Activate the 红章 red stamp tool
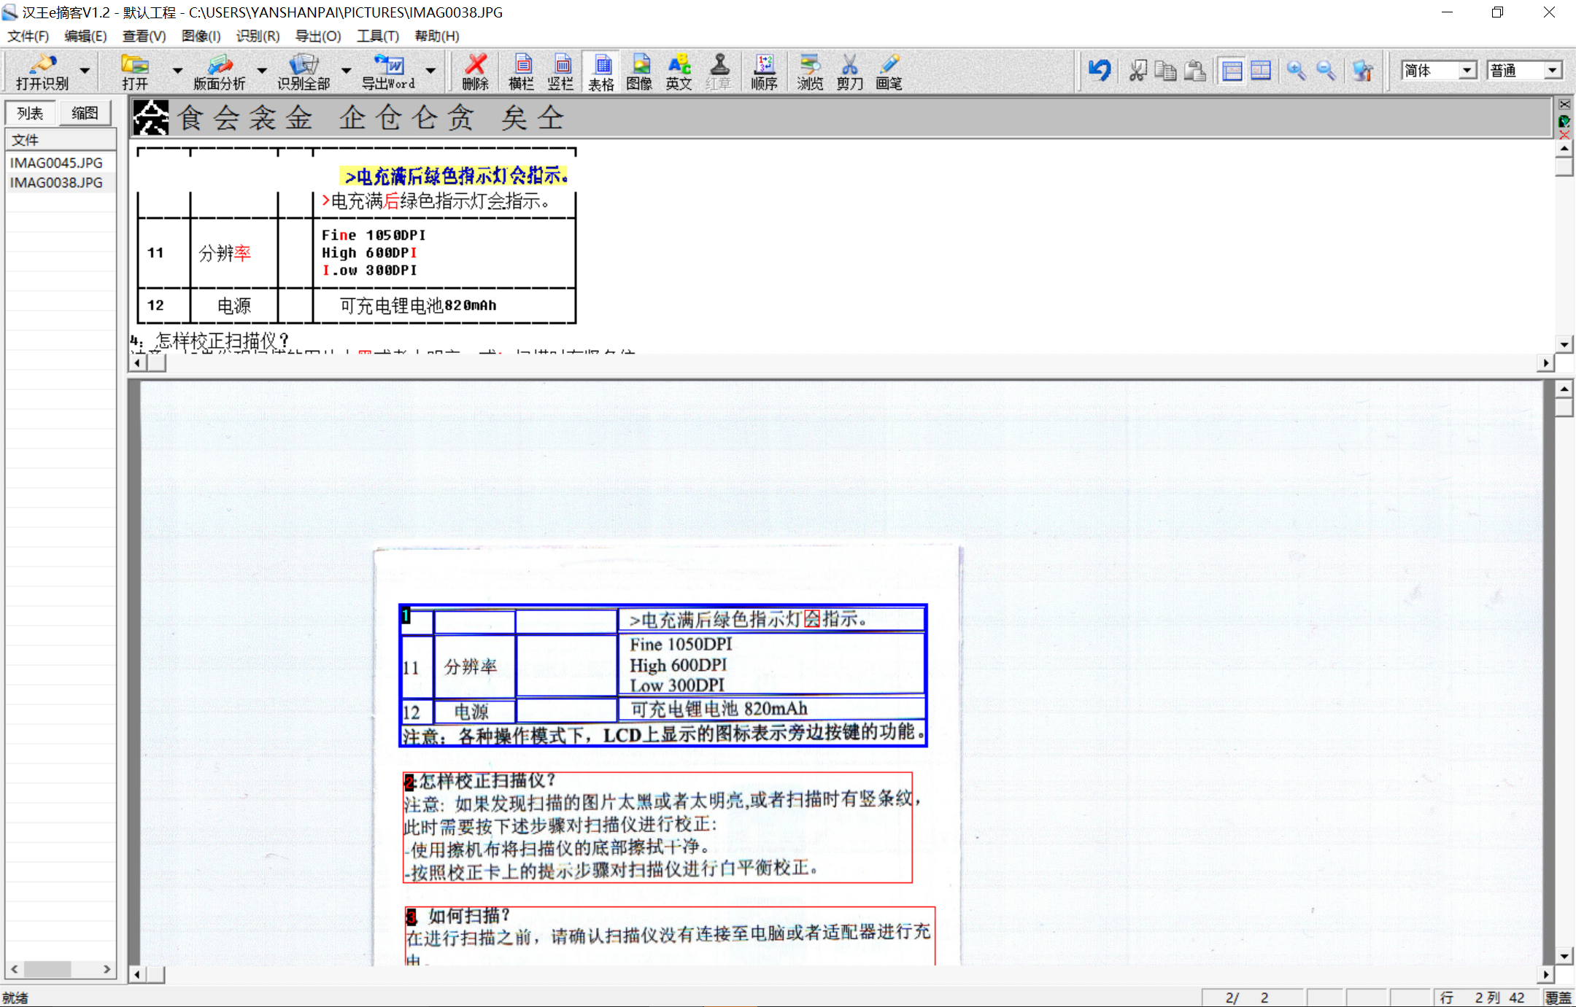Image resolution: width=1576 pixels, height=1007 pixels. pyautogui.click(x=719, y=71)
